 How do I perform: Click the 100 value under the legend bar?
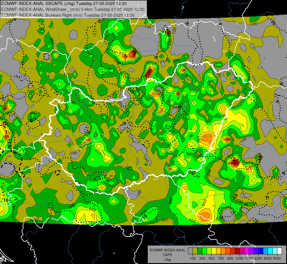[193, 258]
